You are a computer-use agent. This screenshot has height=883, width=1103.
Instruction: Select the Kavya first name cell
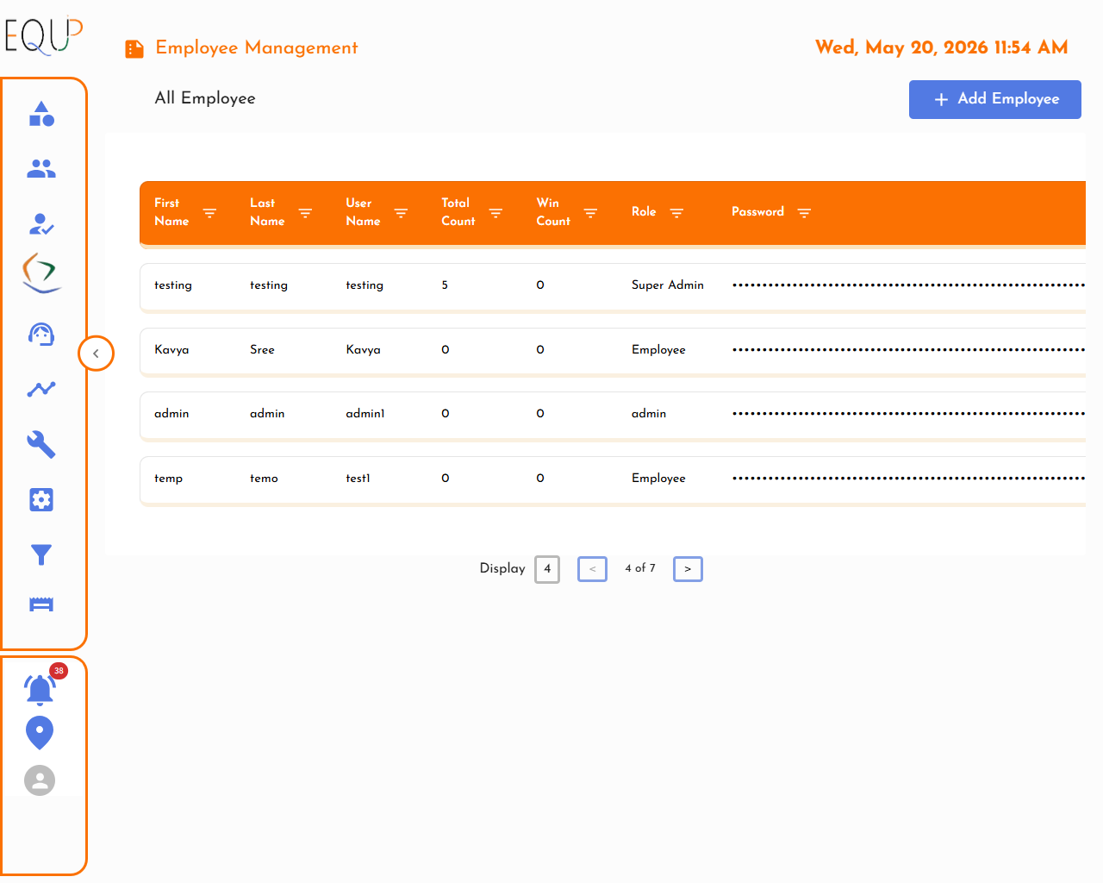pos(171,350)
